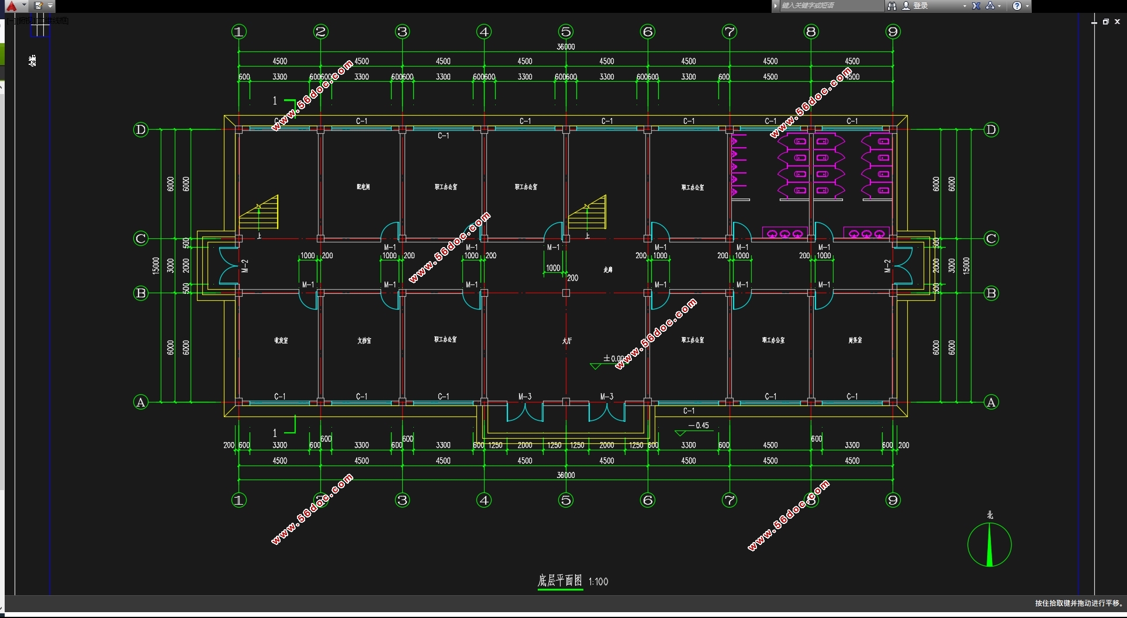The width and height of the screenshot is (1127, 618).
Task: Close the drawing window
Action: (1117, 22)
